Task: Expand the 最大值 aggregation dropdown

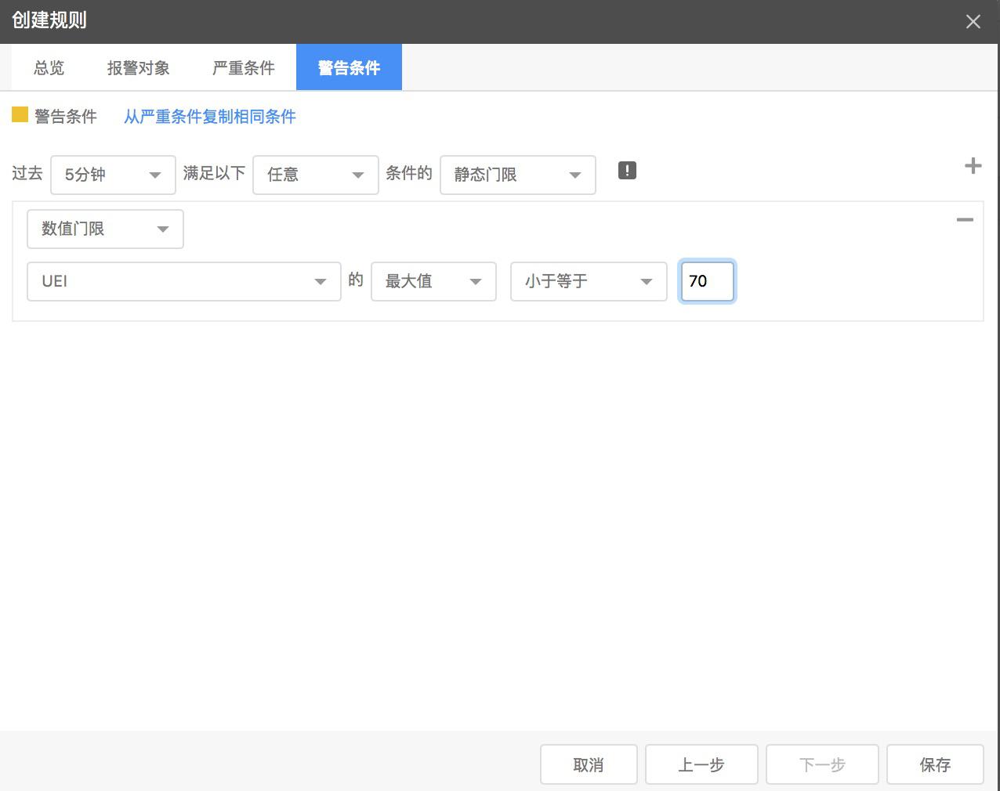Action: pos(433,281)
